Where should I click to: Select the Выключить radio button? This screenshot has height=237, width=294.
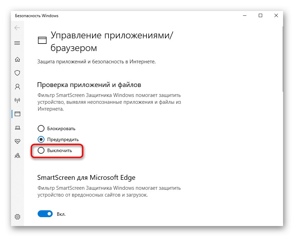[x=41, y=150]
